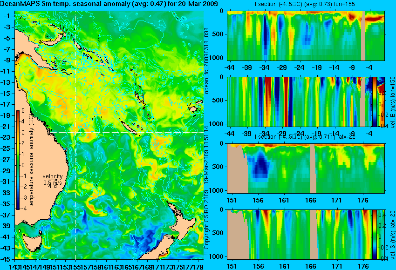The image size is (396, 270).
Task: Click the lat=-22 temperature section plot
Action: point(306,169)
